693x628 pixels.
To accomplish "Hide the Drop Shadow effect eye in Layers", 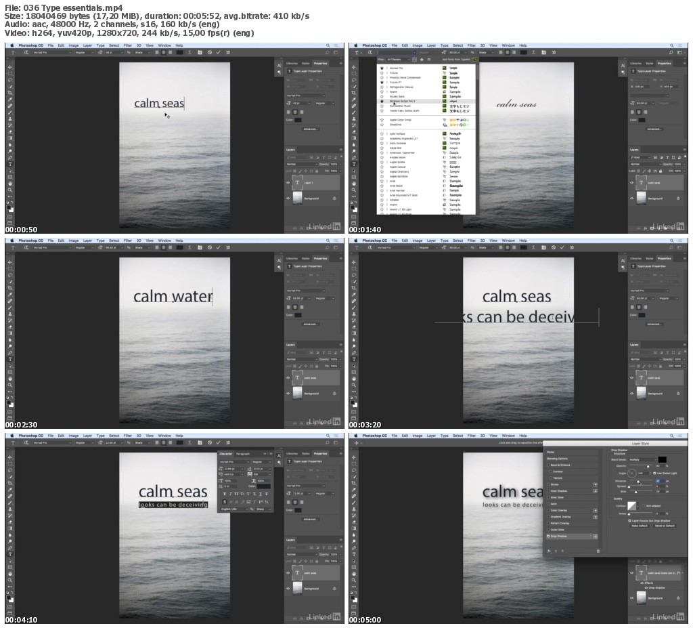I will pyautogui.click(x=646, y=588).
